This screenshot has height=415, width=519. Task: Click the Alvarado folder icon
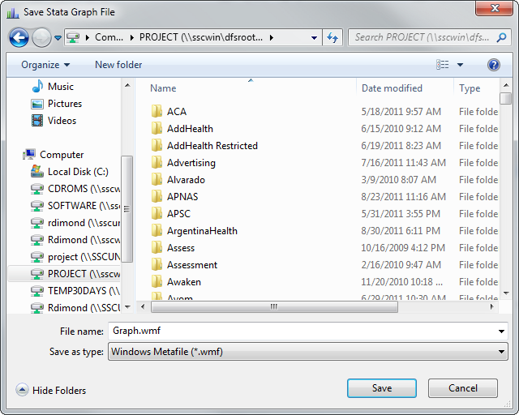157,179
